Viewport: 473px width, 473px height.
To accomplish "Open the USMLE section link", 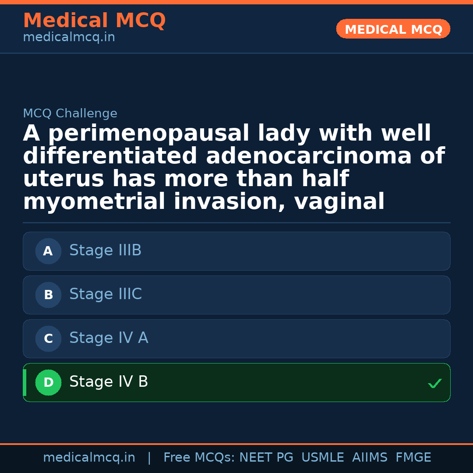I will click(323, 457).
